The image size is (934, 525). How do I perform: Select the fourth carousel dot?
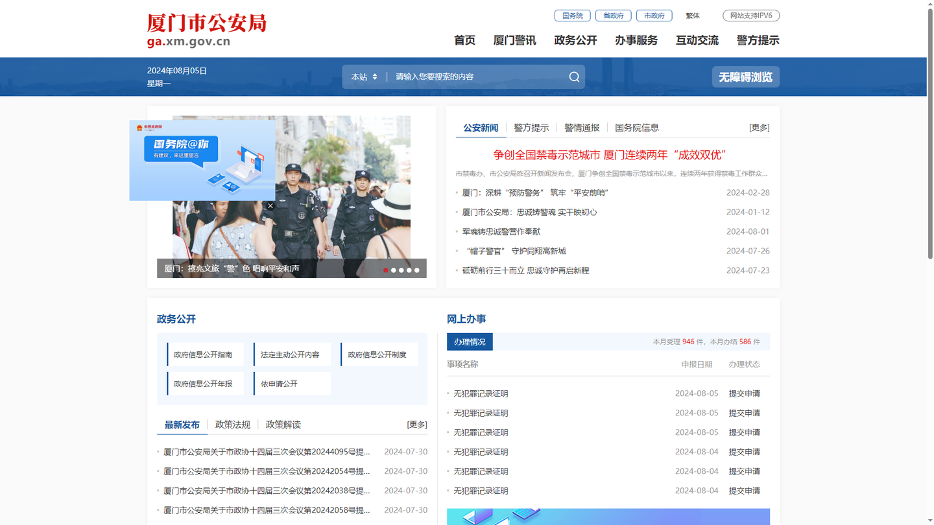[x=409, y=270]
